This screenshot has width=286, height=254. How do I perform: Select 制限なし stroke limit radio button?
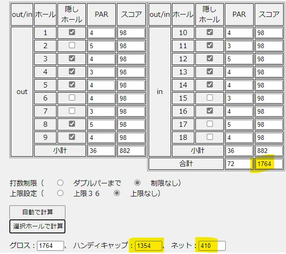(x=137, y=183)
